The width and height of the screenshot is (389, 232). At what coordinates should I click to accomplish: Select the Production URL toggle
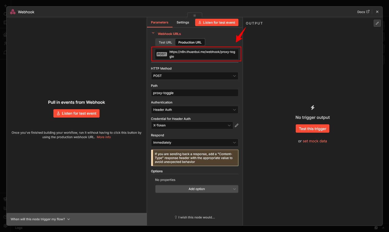click(x=190, y=42)
